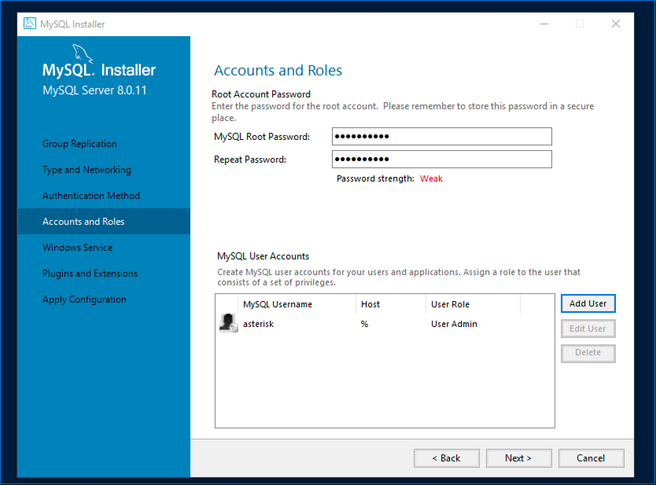Select Authentication Method in sidebar

(91, 196)
